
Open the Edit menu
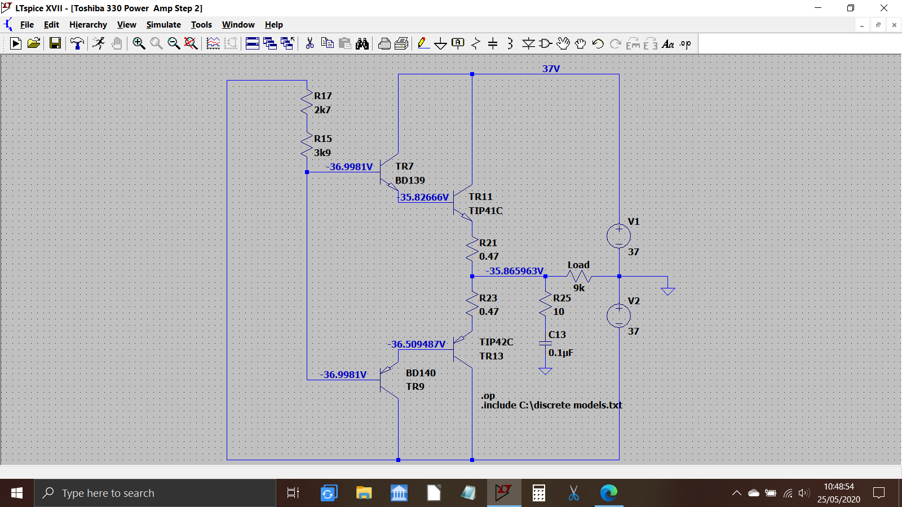pos(51,25)
